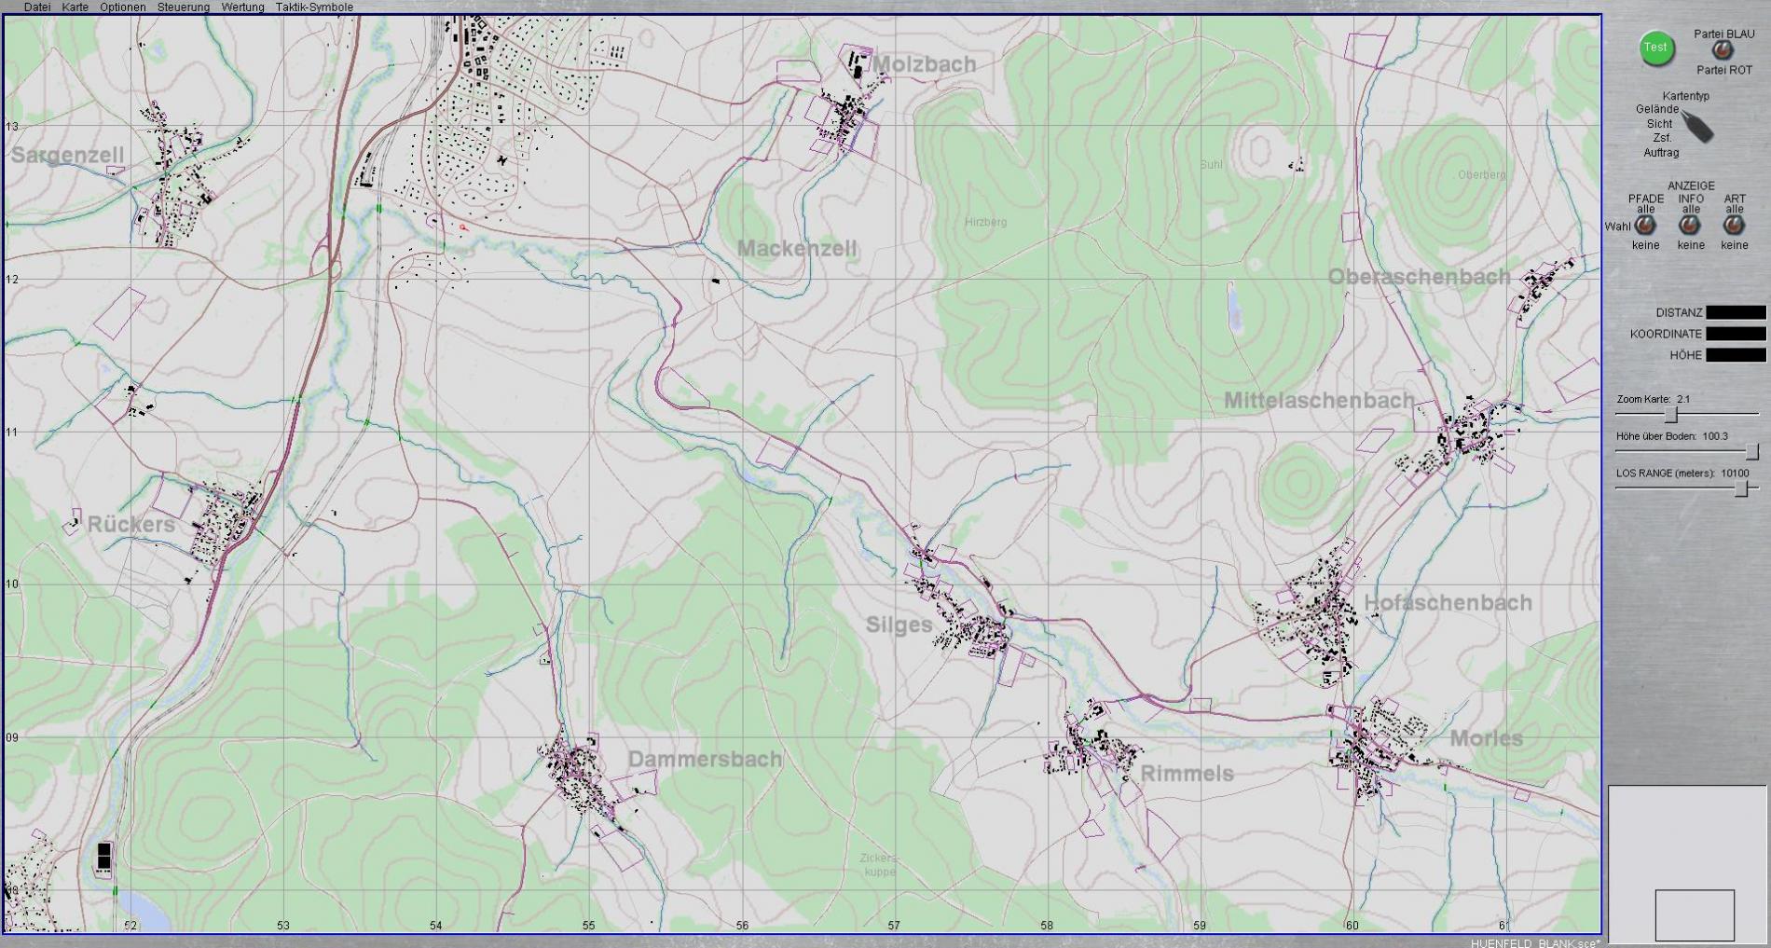The height and width of the screenshot is (948, 1771).
Task: Toggle the PFADE display switch
Action: [x=1645, y=226]
